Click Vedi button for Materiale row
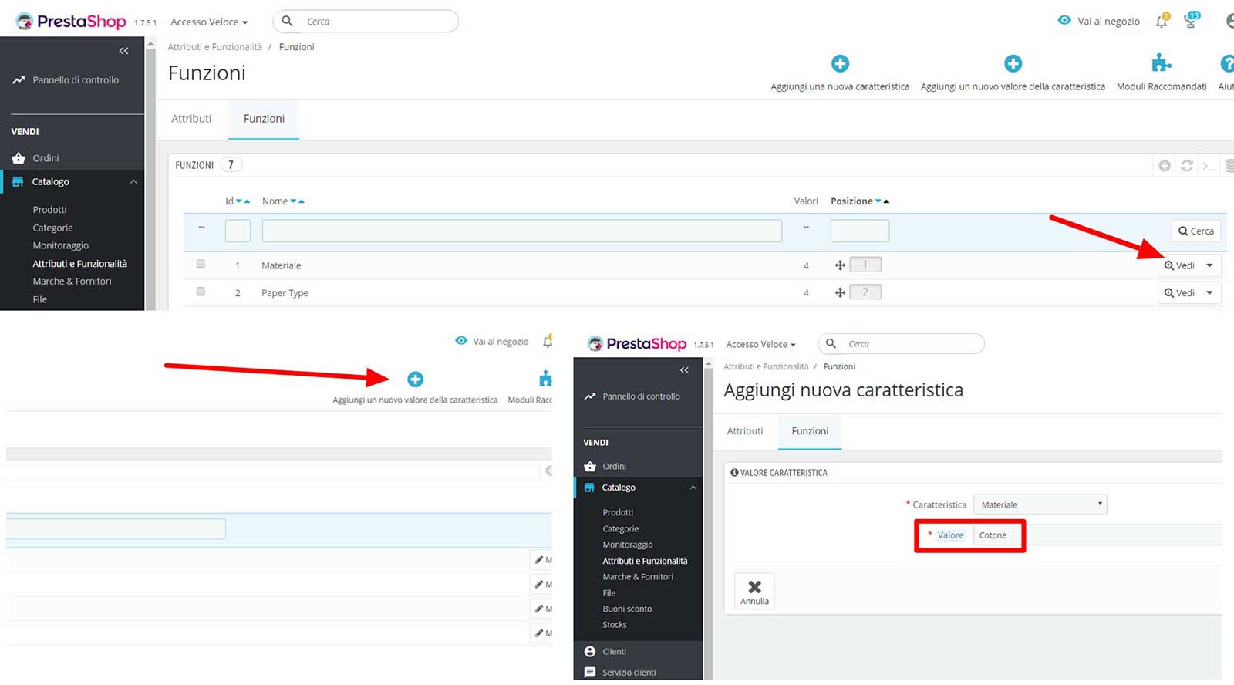Screen dimensions: 1234x685 [x=1179, y=265]
